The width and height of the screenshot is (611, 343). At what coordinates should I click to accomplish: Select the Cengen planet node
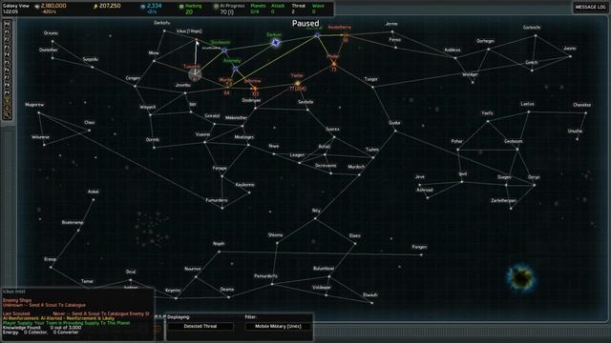click(x=136, y=86)
